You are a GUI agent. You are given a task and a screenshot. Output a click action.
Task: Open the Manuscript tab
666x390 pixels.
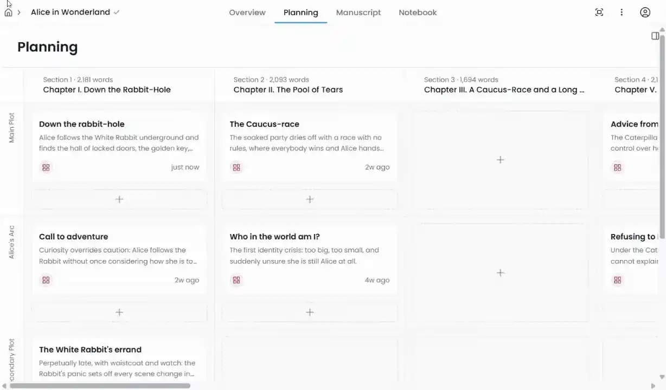[358, 12]
